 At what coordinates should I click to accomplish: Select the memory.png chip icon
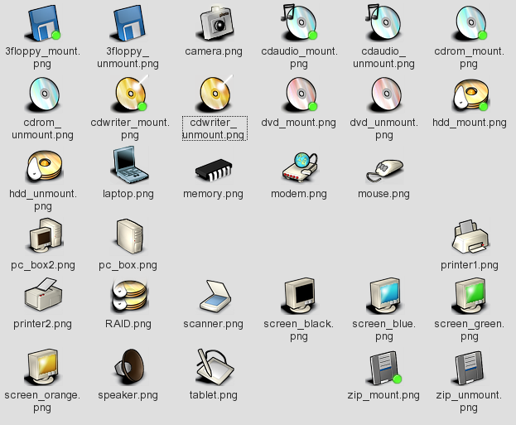pos(214,170)
